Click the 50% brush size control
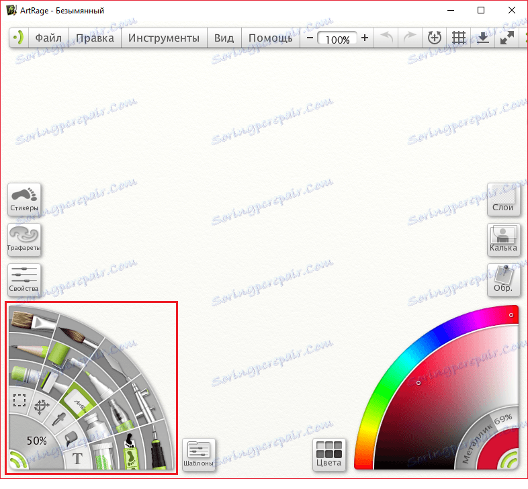Image resolution: width=528 pixels, height=489 pixels. click(37, 441)
